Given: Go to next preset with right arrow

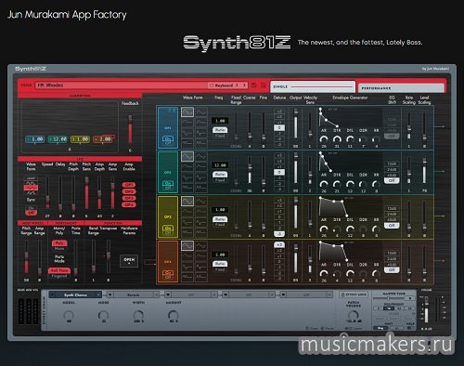Looking at the screenshot, I should 244,85.
